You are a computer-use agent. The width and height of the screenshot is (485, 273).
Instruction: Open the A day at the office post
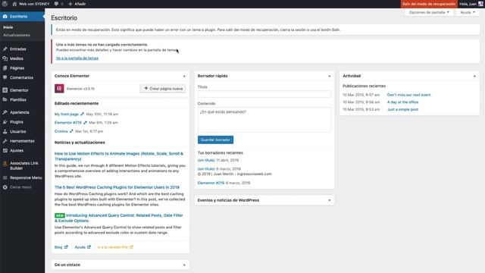coord(402,102)
